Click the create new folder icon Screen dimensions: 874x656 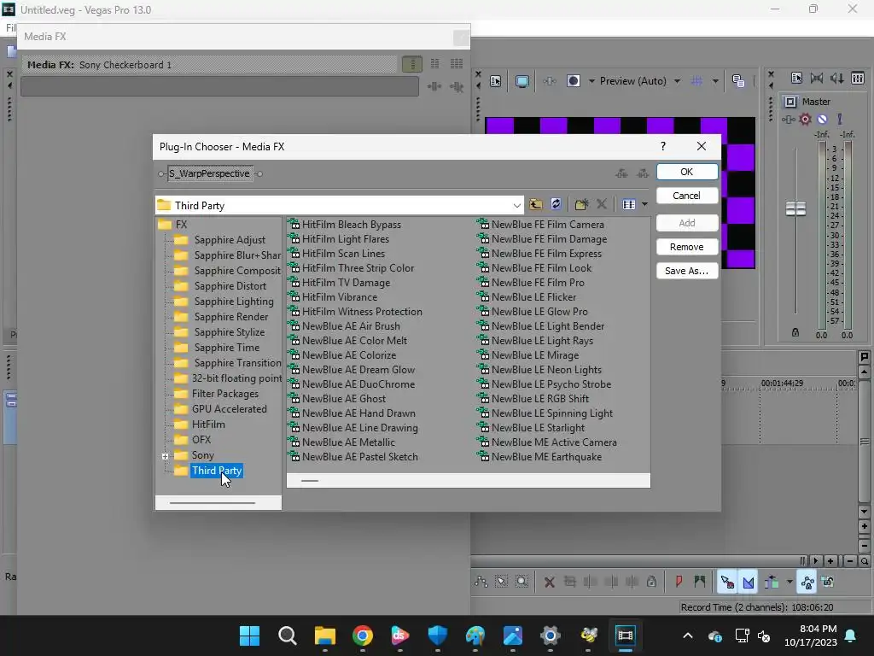[581, 205]
